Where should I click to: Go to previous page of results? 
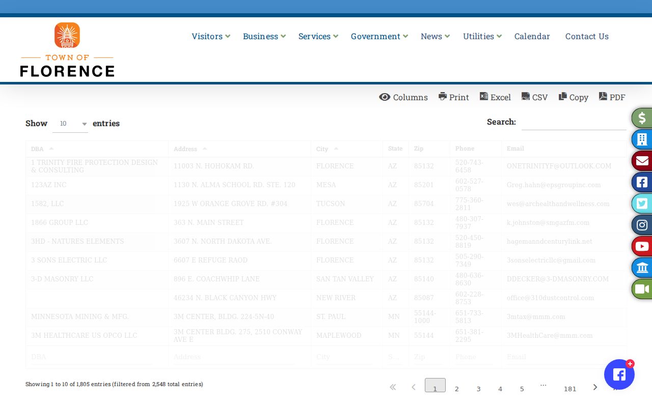tap(414, 387)
